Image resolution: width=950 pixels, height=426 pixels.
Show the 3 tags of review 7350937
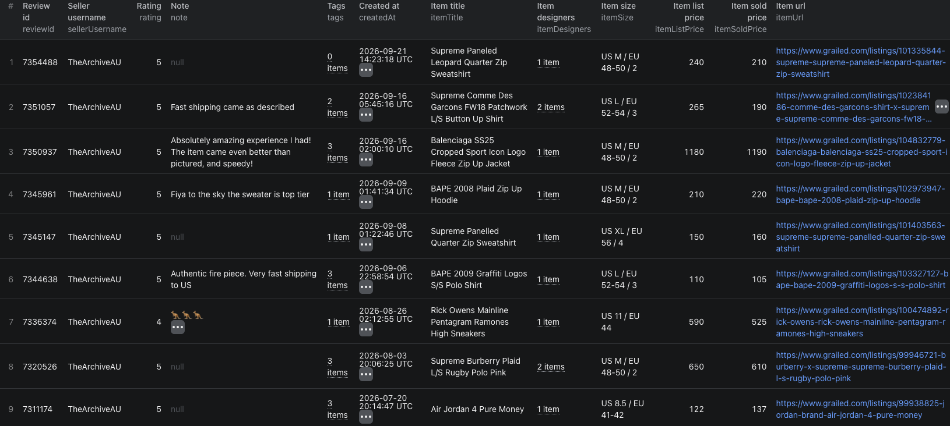click(337, 152)
